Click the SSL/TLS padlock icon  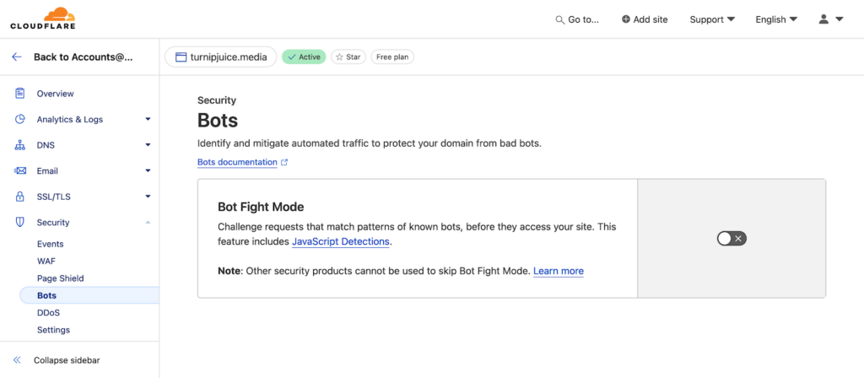pyautogui.click(x=20, y=196)
